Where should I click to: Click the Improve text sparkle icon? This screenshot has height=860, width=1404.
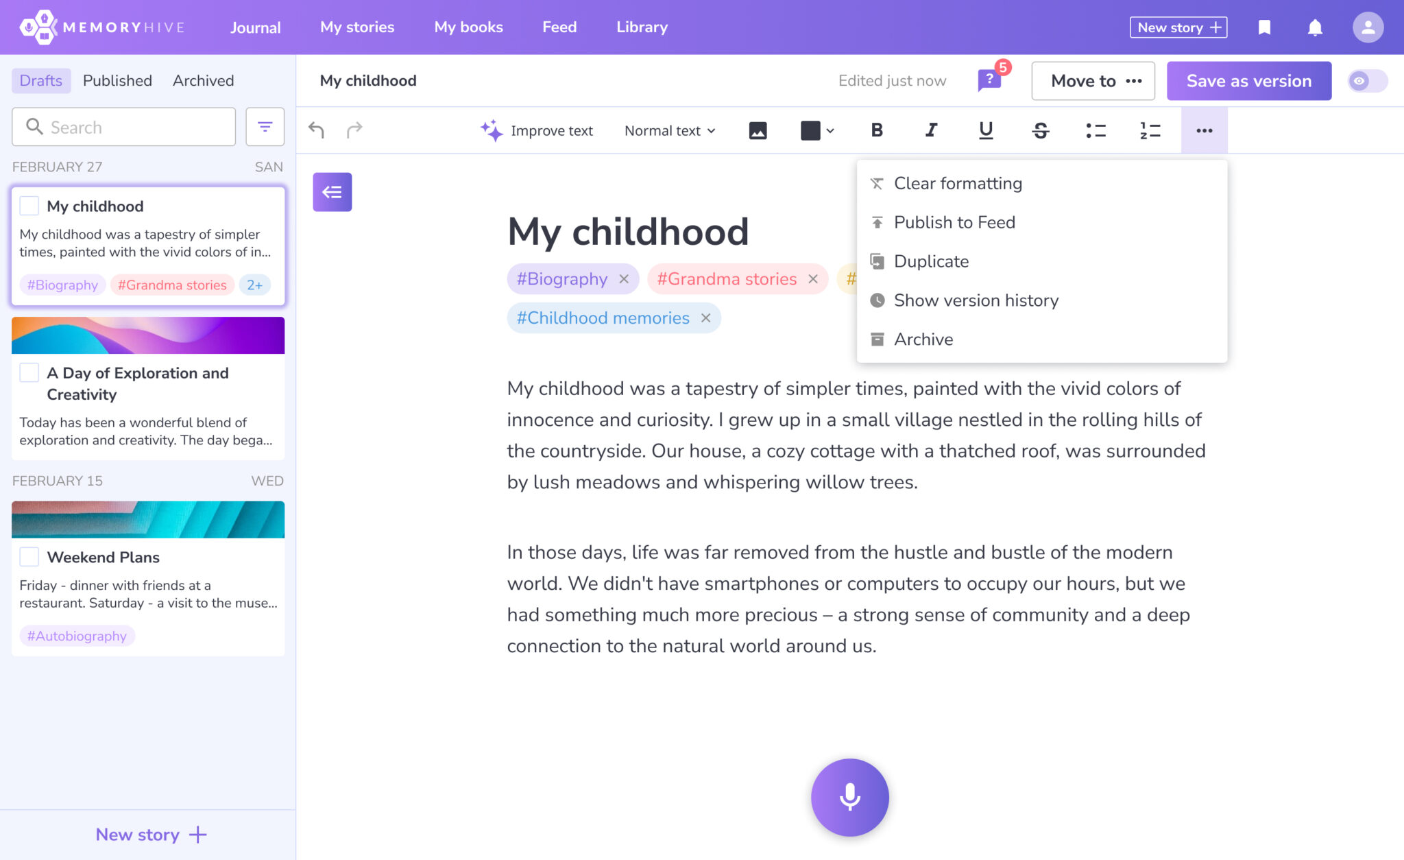tap(490, 130)
